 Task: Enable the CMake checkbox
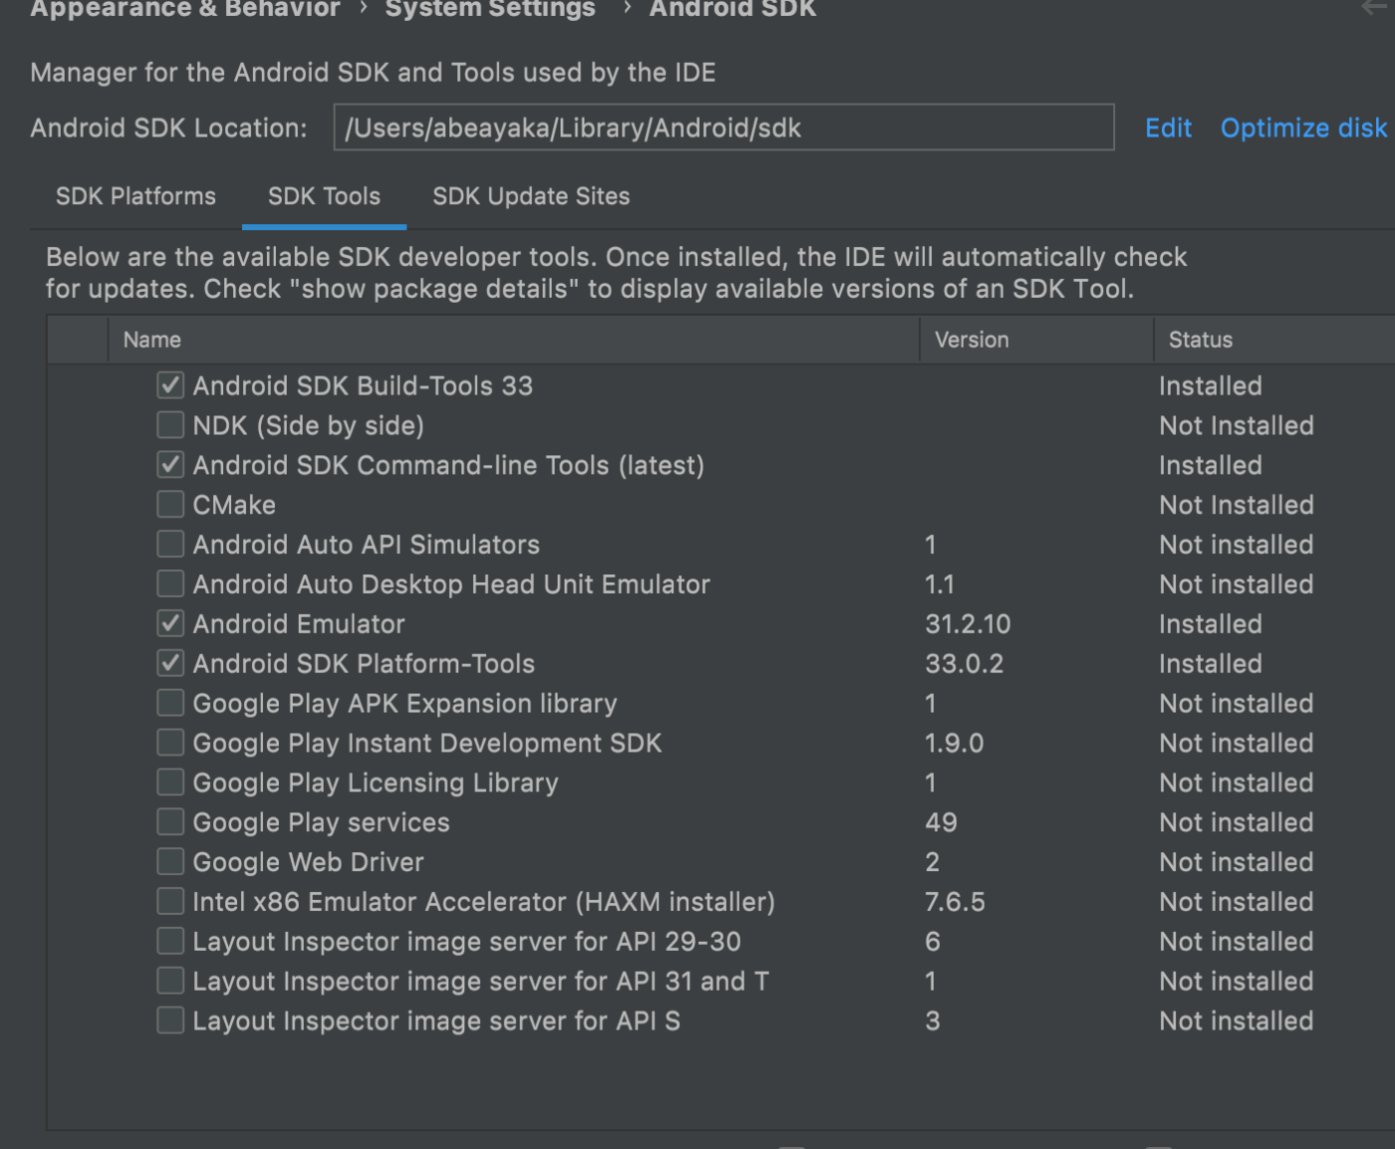coord(170,504)
